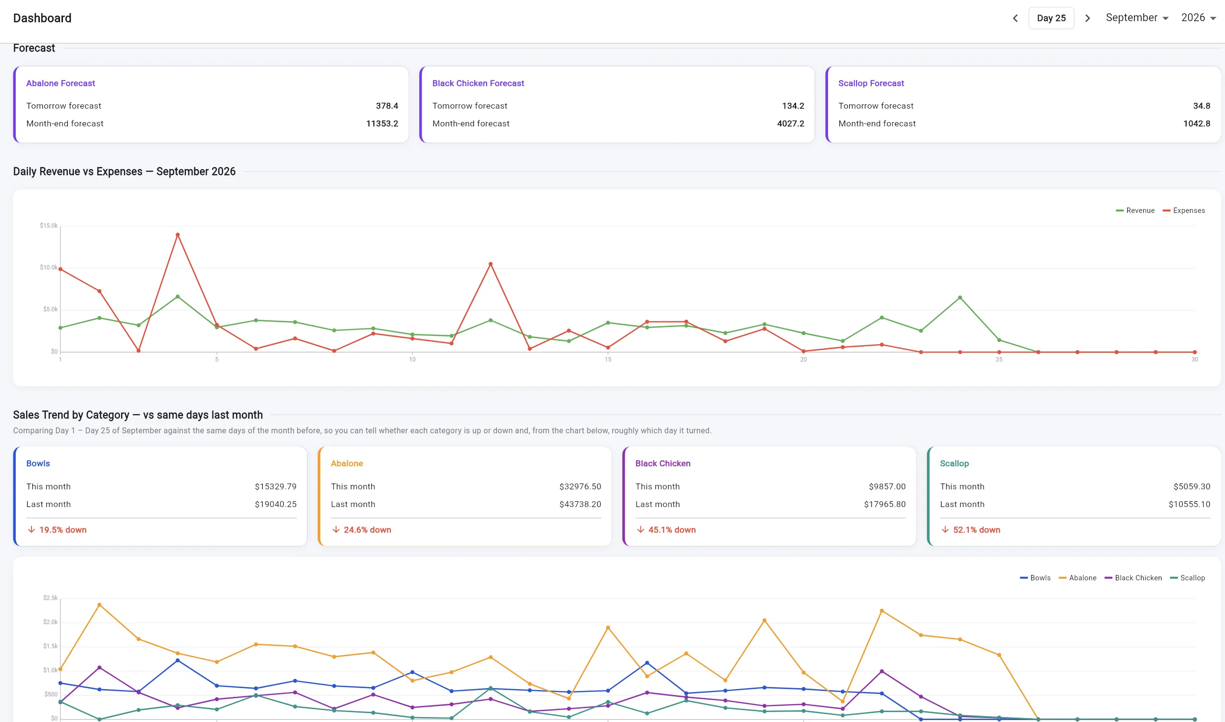Click the Abalone category card title
The width and height of the screenshot is (1225, 722).
[347, 463]
